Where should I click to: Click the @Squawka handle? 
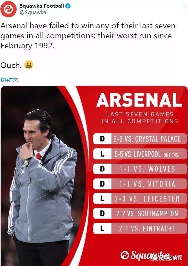33,12
